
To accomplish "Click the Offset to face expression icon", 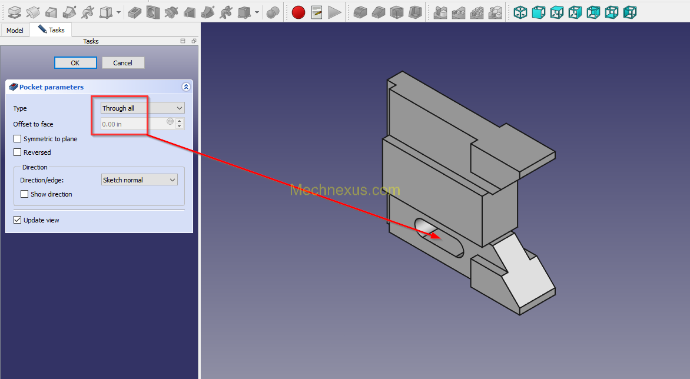I will click(170, 121).
